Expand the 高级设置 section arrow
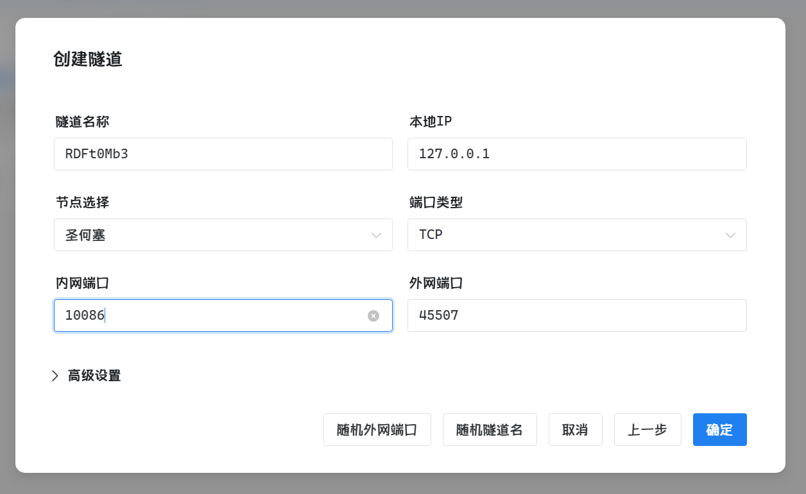The image size is (806, 494). [x=55, y=376]
